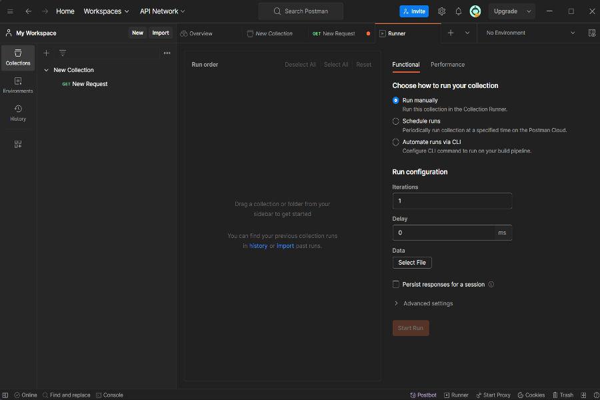600x400 pixels.
Task: Enable Persist responses for a session checkbox
Action: 395,285
